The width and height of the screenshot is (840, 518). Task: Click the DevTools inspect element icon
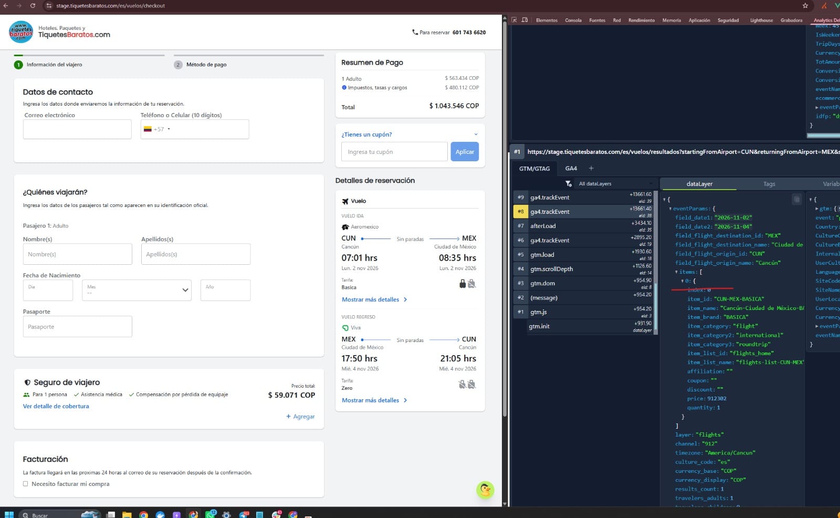pos(514,20)
